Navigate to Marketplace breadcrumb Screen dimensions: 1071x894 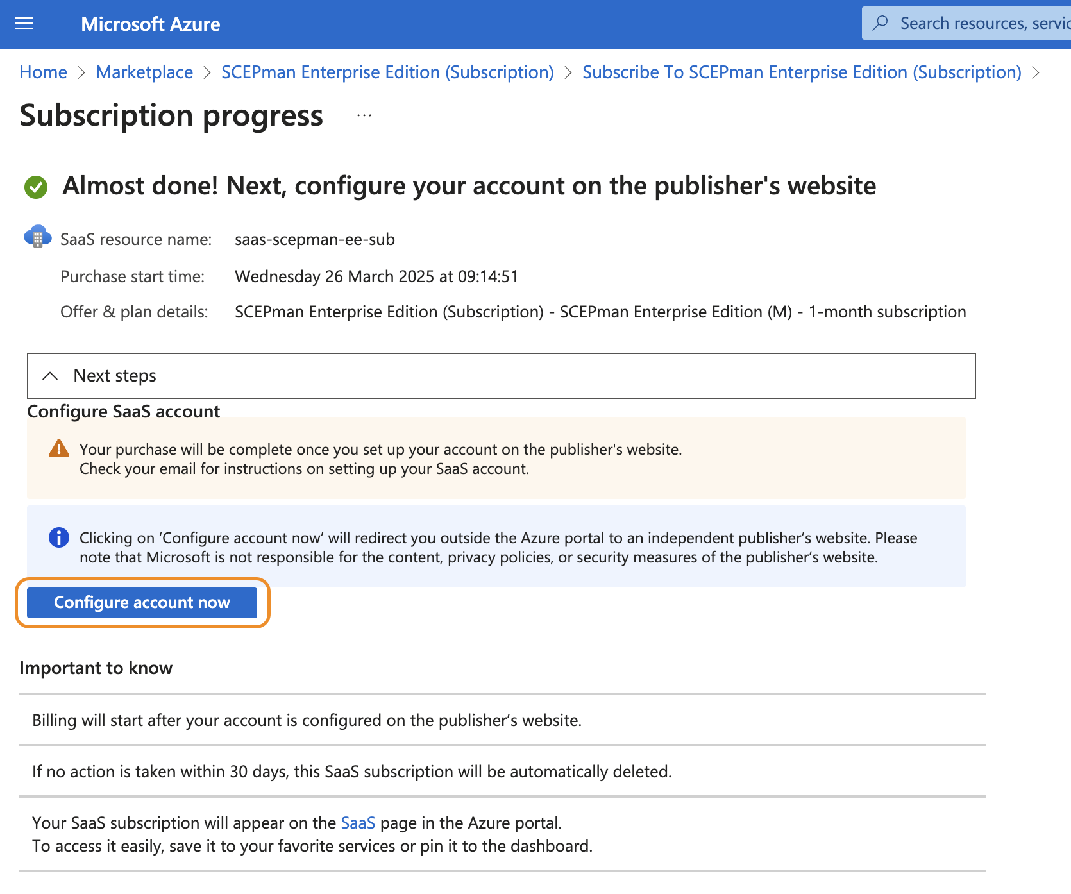click(144, 72)
